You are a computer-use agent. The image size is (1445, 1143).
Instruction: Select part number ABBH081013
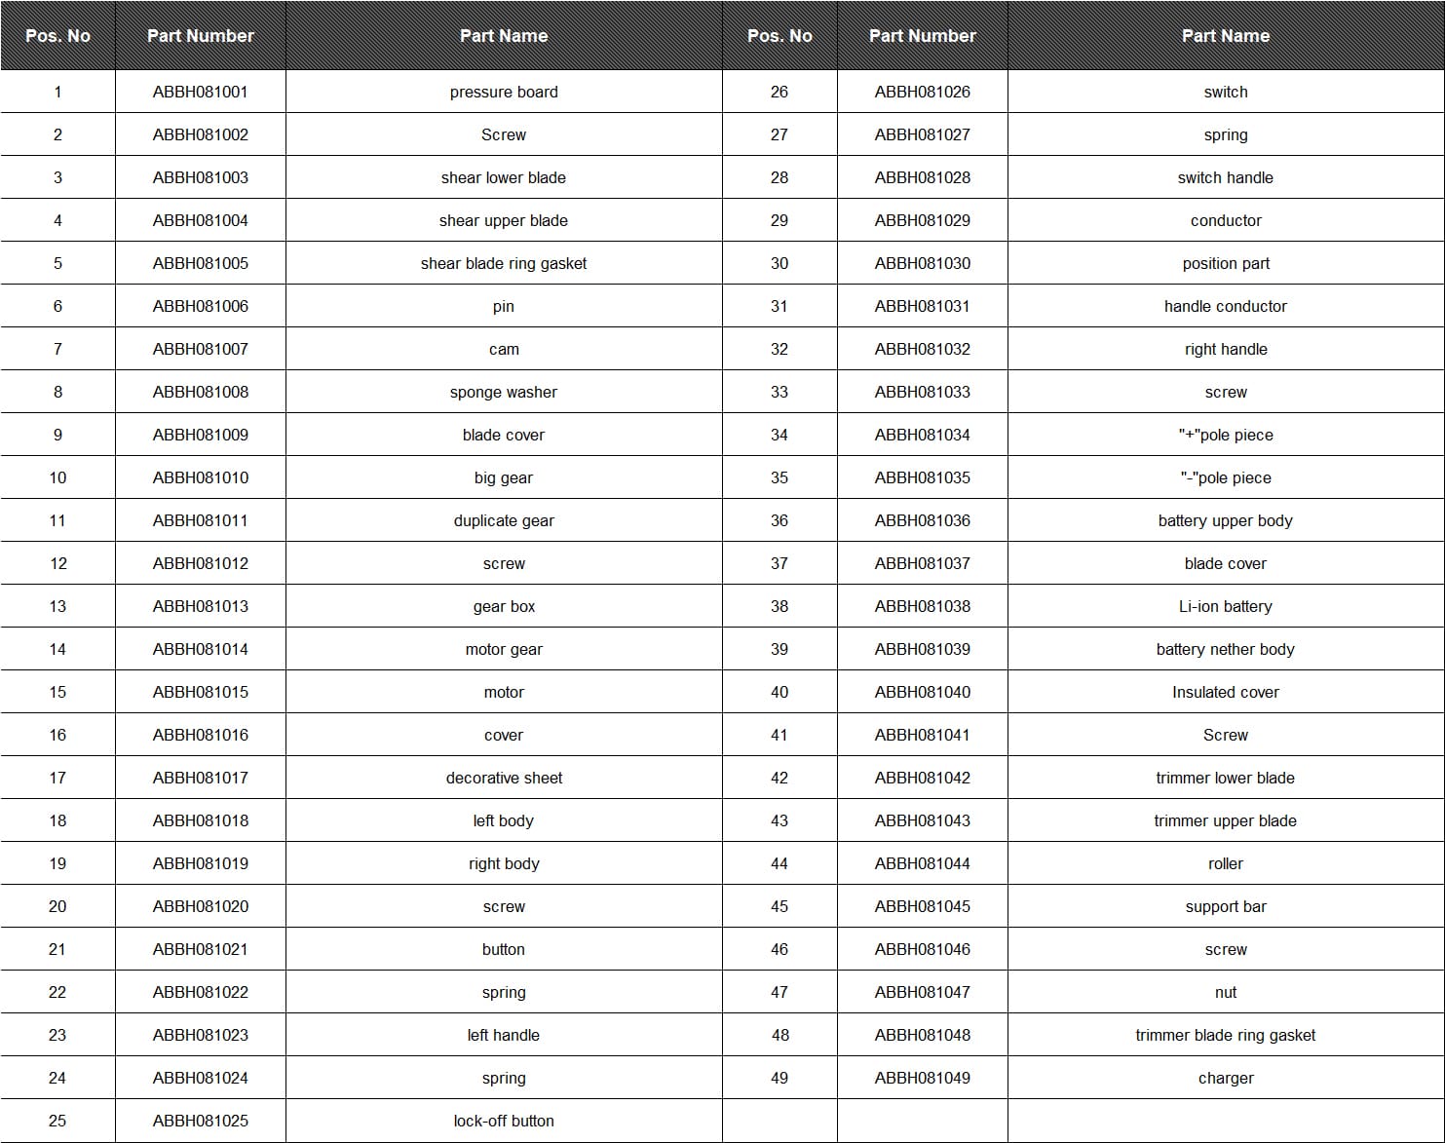click(200, 606)
